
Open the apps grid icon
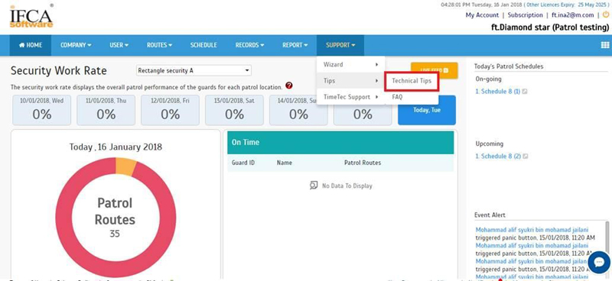[604, 45]
